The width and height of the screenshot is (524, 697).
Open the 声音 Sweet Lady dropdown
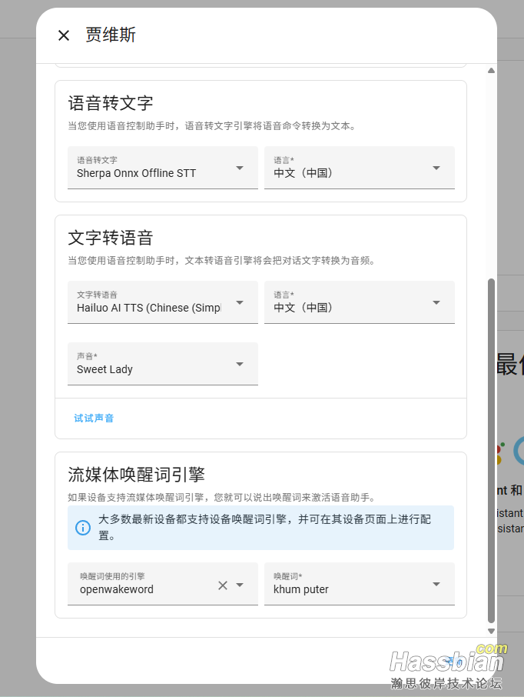pos(163,364)
